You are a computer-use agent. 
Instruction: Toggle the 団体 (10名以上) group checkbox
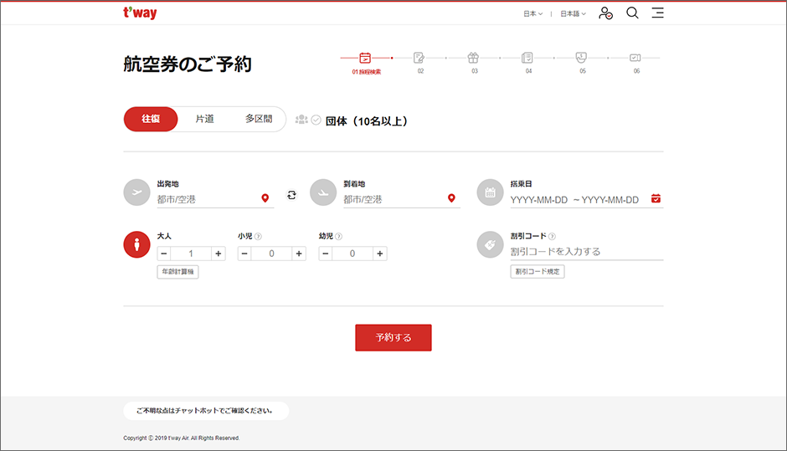pyautogui.click(x=316, y=120)
